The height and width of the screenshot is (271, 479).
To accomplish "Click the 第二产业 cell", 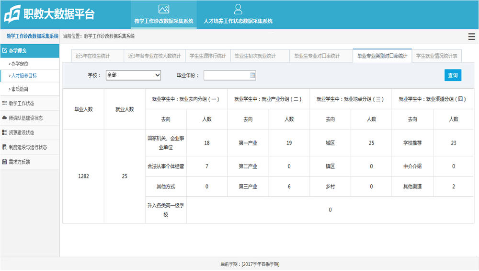I will [x=248, y=166].
